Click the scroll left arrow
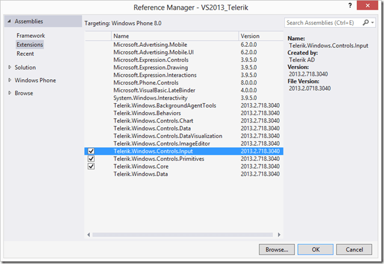This screenshot has width=384, height=264. 88,235
